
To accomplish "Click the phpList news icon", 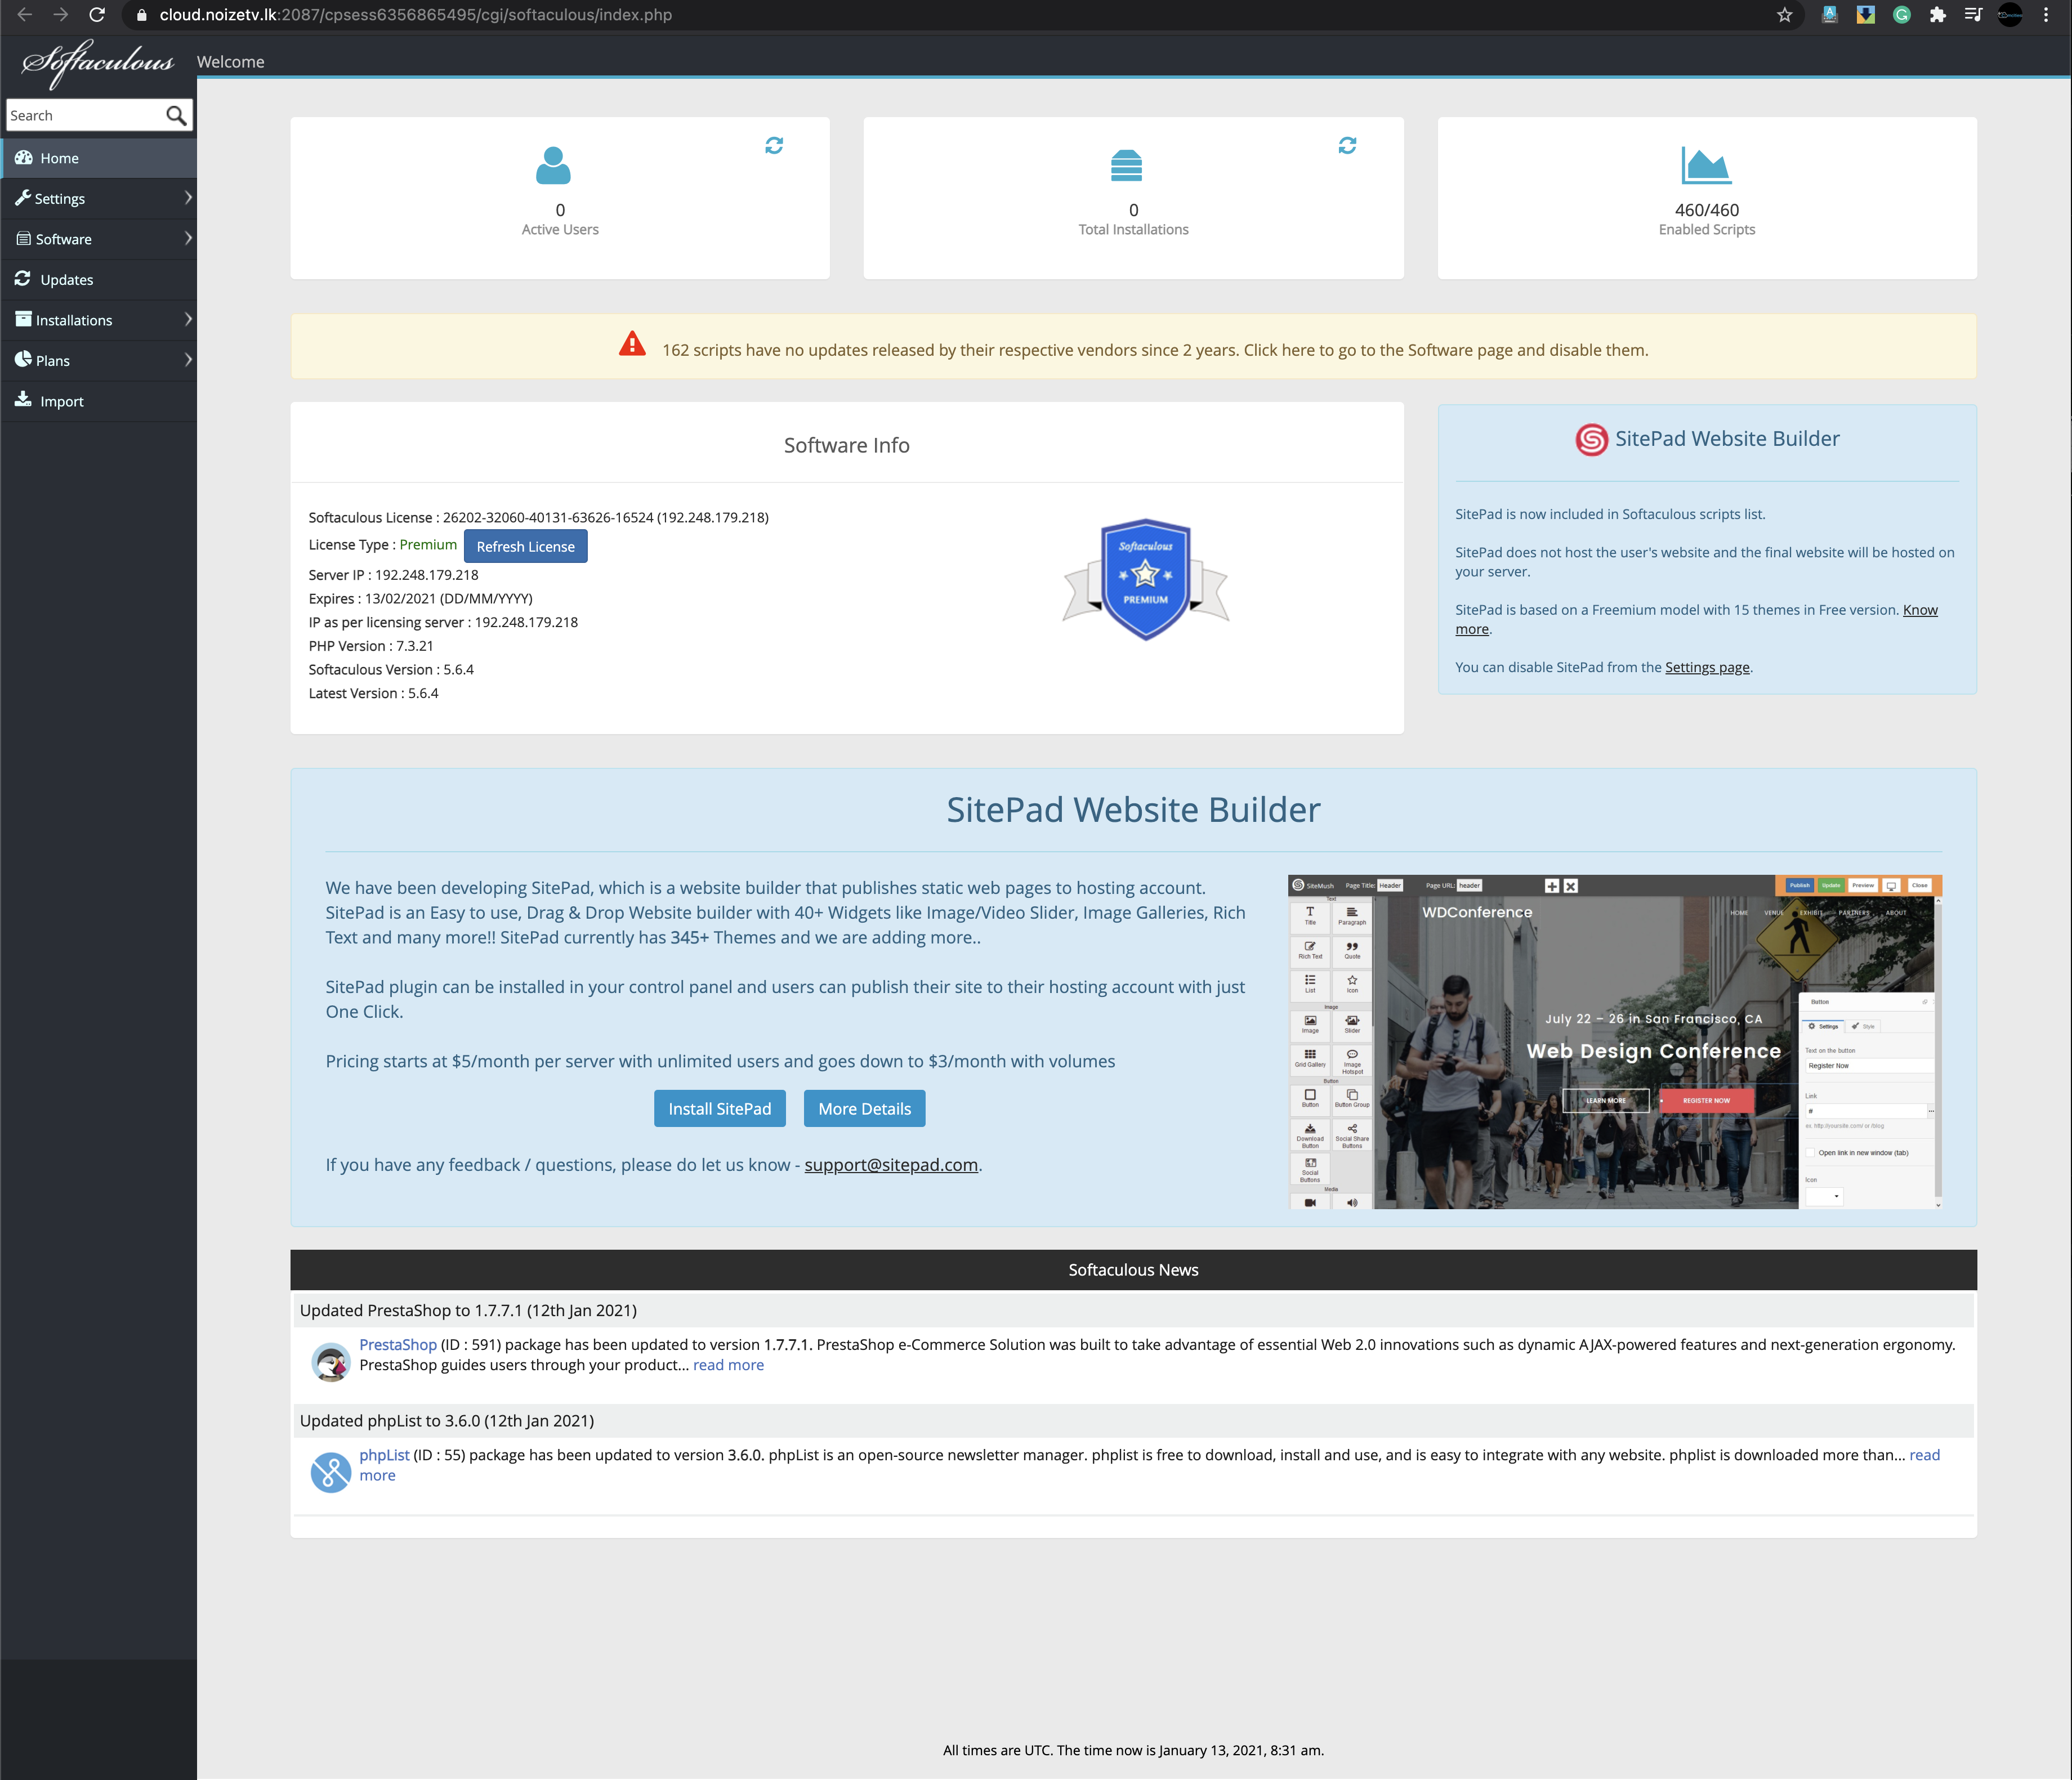I will 330,1472.
